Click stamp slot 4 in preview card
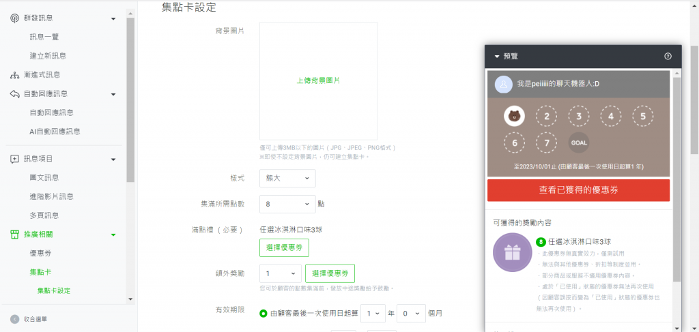 coord(611,117)
